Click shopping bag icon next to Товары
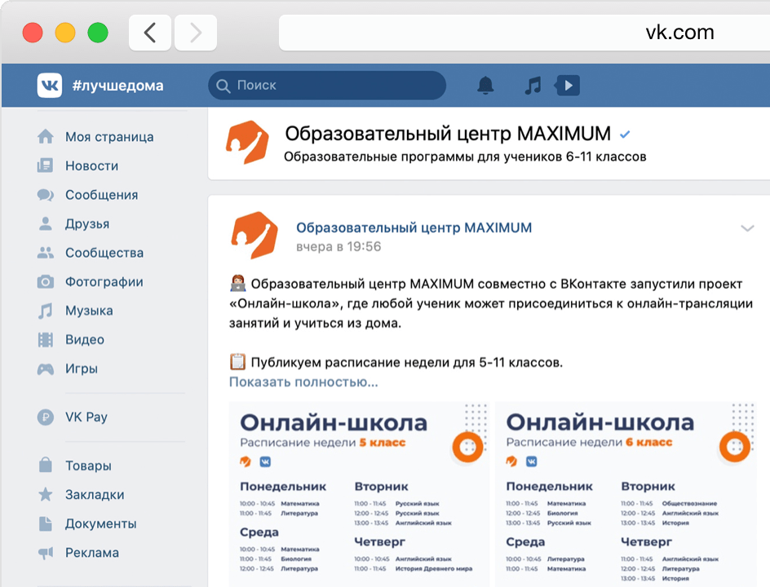The height and width of the screenshot is (587, 770). click(x=45, y=465)
